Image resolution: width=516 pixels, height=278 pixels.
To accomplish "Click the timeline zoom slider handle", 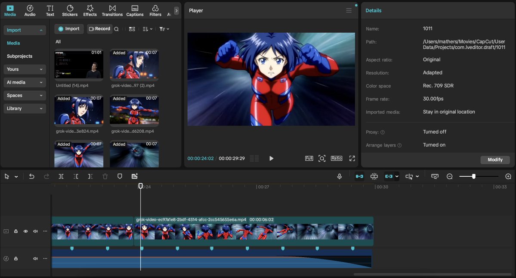I will tap(474, 176).
